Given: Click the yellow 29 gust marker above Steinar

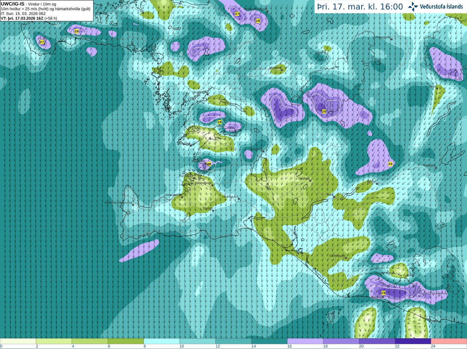Looking at the screenshot, I should coord(383,293).
